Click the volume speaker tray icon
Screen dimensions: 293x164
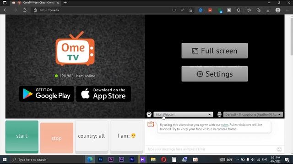(x=253, y=159)
